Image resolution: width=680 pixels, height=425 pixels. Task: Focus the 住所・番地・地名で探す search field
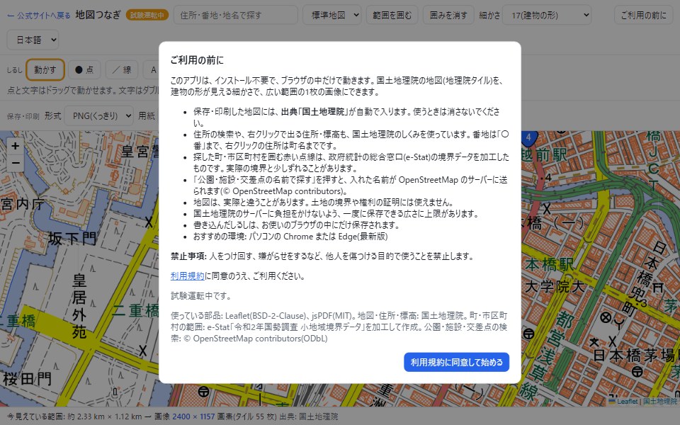[x=235, y=15]
